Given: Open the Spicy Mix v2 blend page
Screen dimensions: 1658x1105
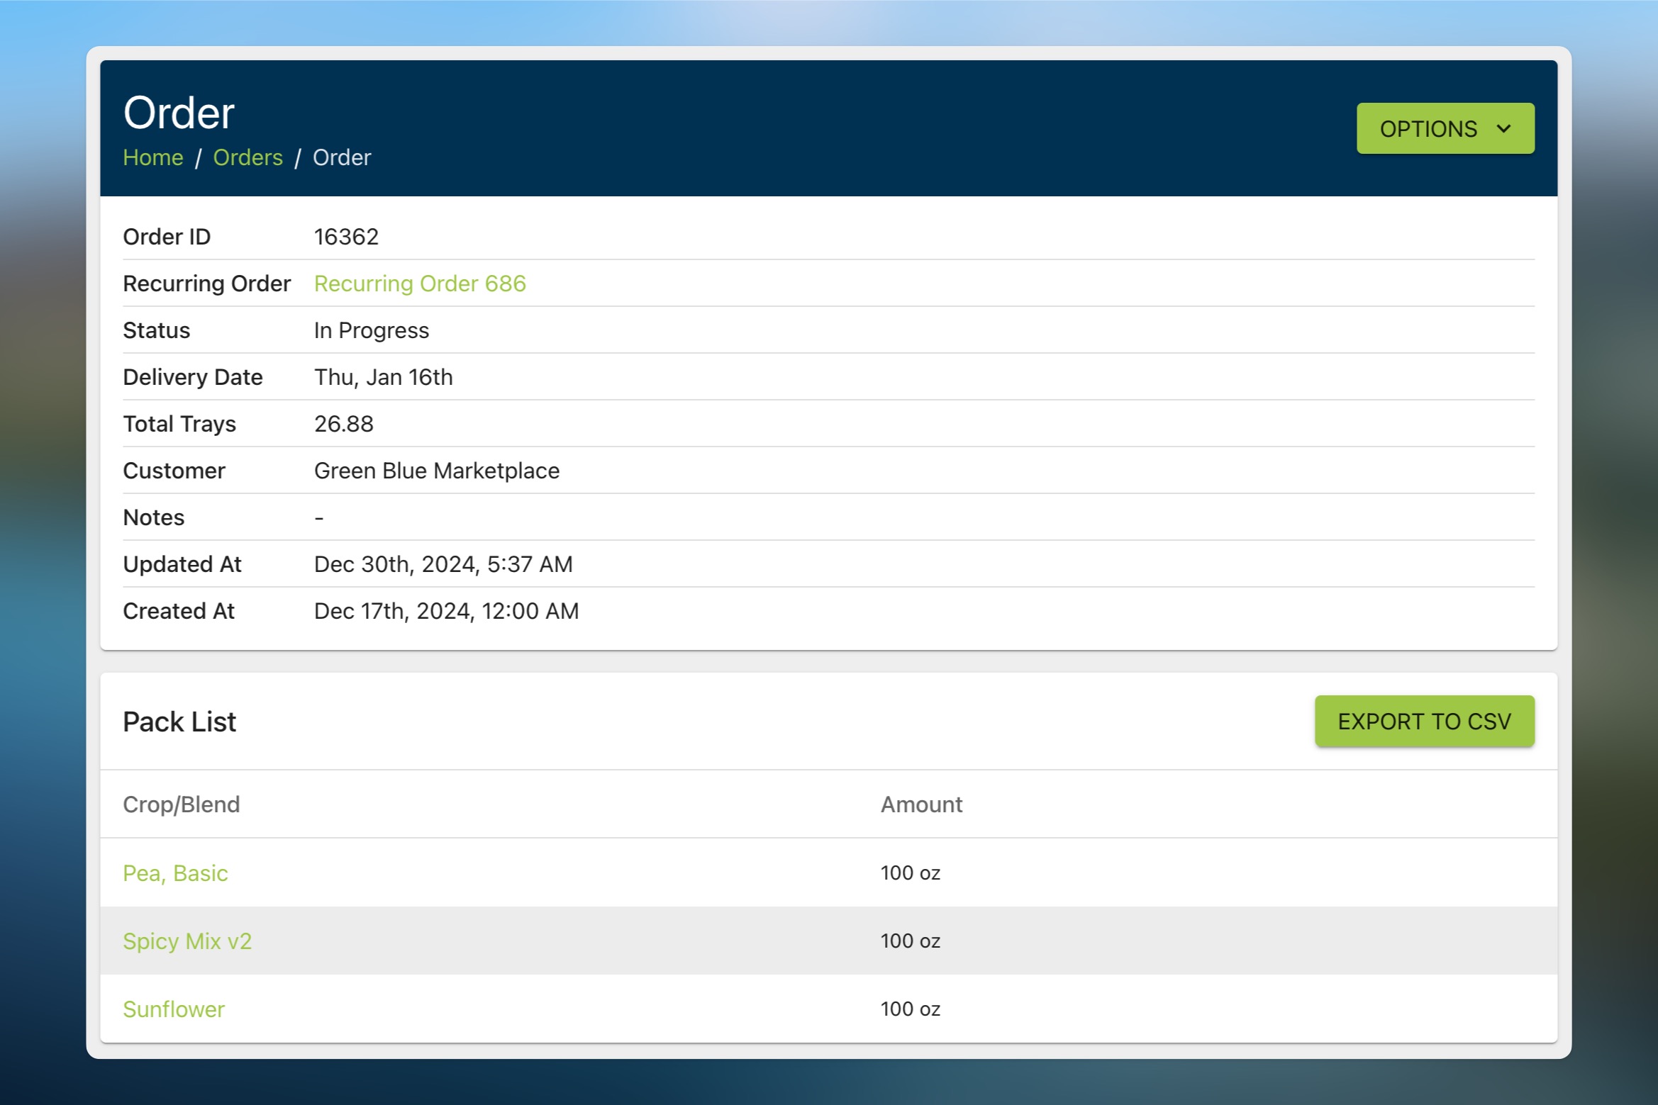Looking at the screenshot, I should click(187, 941).
